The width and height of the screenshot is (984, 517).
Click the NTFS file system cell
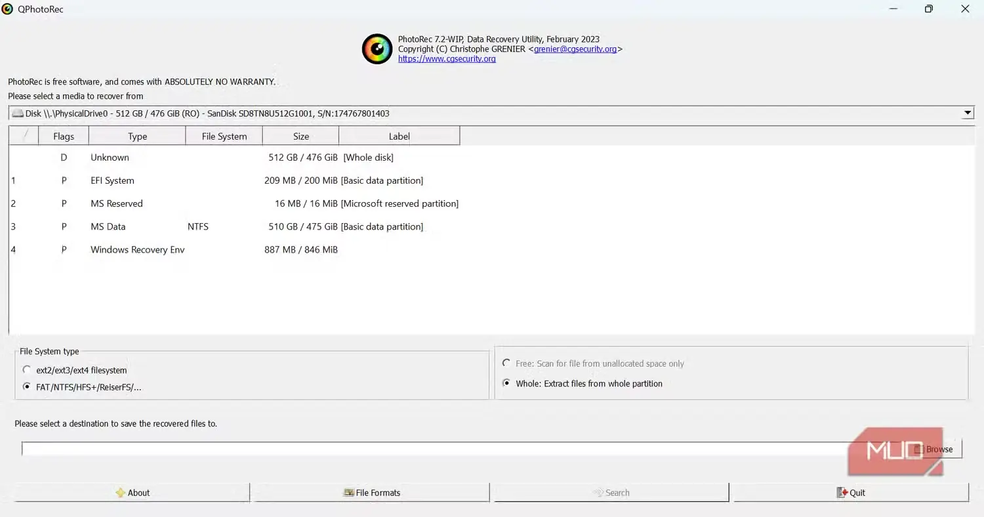pyautogui.click(x=198, y=226)
